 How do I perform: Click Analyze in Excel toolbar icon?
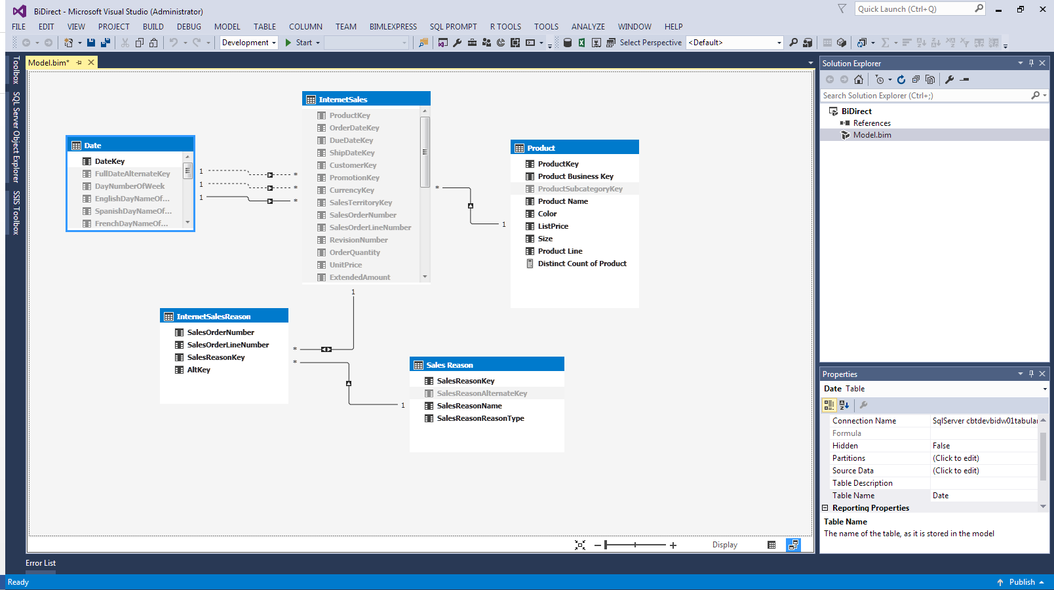pyautogui.click(x=581, y=43)
